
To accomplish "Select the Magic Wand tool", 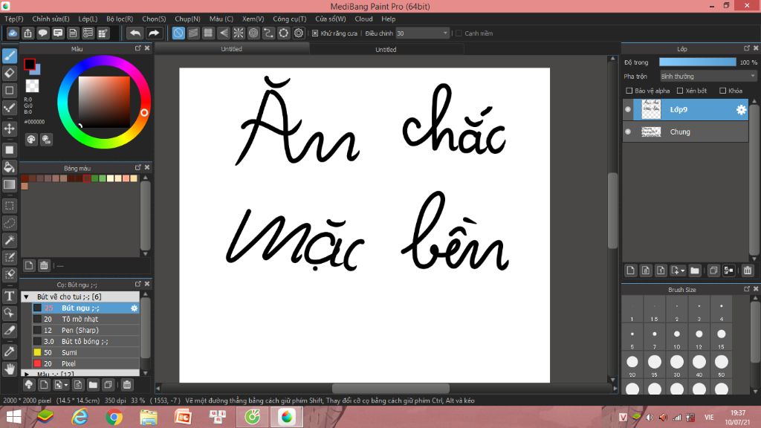I will point(9,240).
